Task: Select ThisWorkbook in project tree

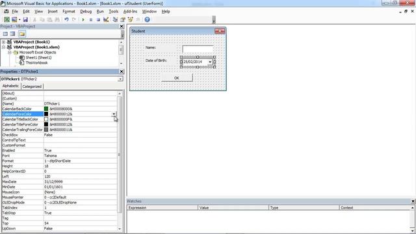Action: (x=36, y=63)
